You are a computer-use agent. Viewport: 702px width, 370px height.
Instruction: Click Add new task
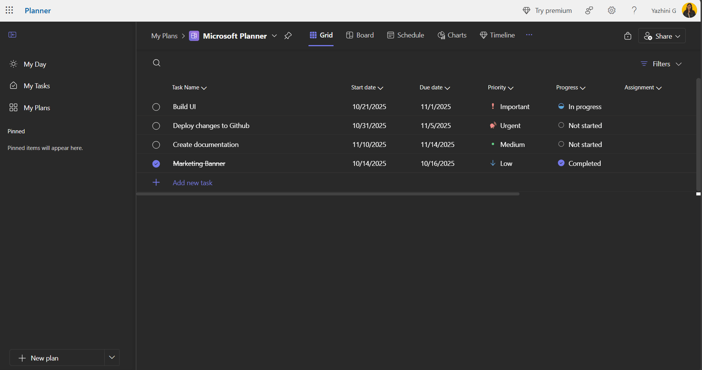[x=192, y=183]
